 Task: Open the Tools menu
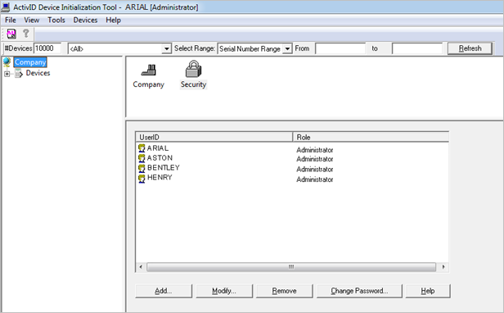56,20
